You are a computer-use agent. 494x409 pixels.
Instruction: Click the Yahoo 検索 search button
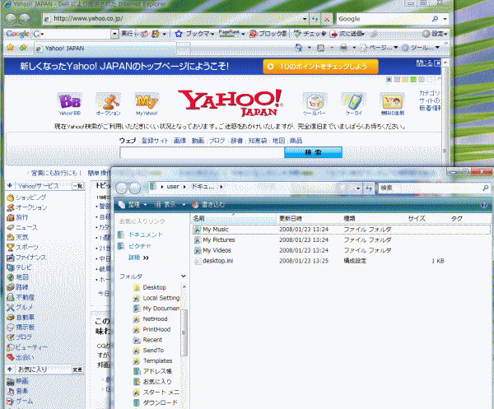click(x=313, y=152)
